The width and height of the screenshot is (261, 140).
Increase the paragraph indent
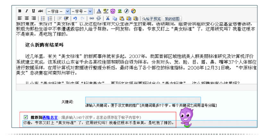pos(66,19)
